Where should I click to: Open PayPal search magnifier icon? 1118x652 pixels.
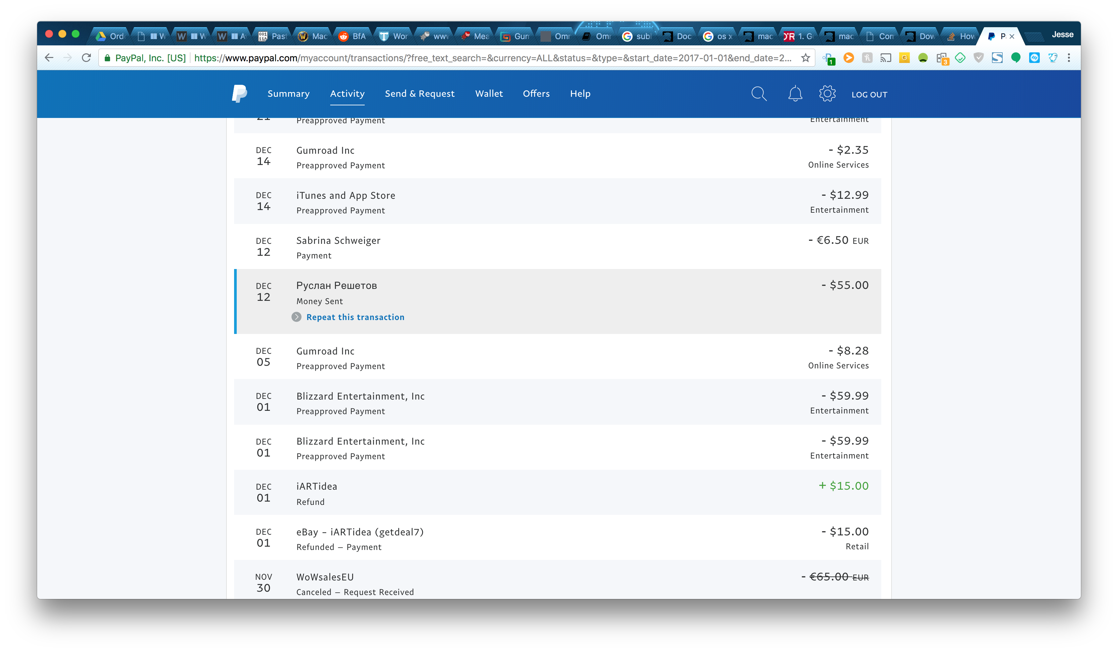[x=759, y=93]
